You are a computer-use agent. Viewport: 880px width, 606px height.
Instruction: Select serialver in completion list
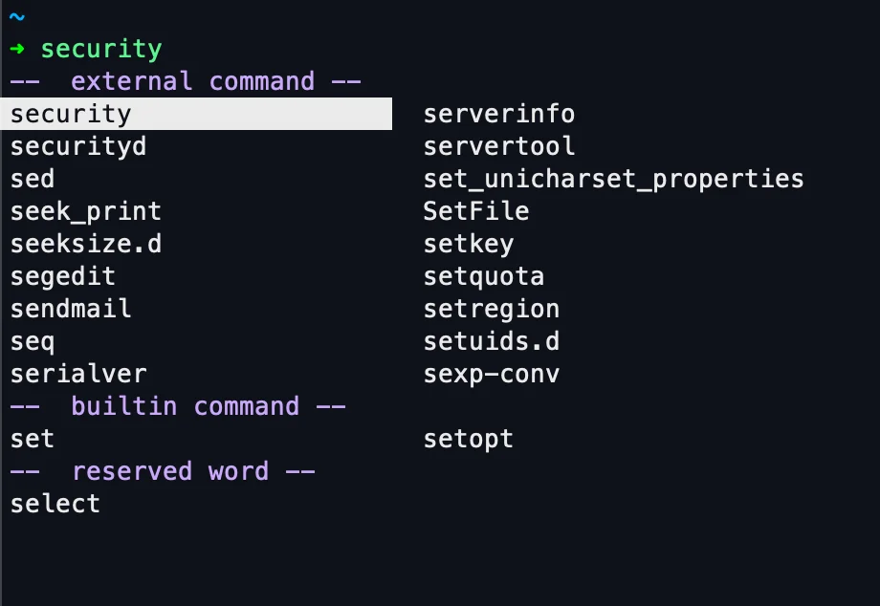[x=78, y=375]
